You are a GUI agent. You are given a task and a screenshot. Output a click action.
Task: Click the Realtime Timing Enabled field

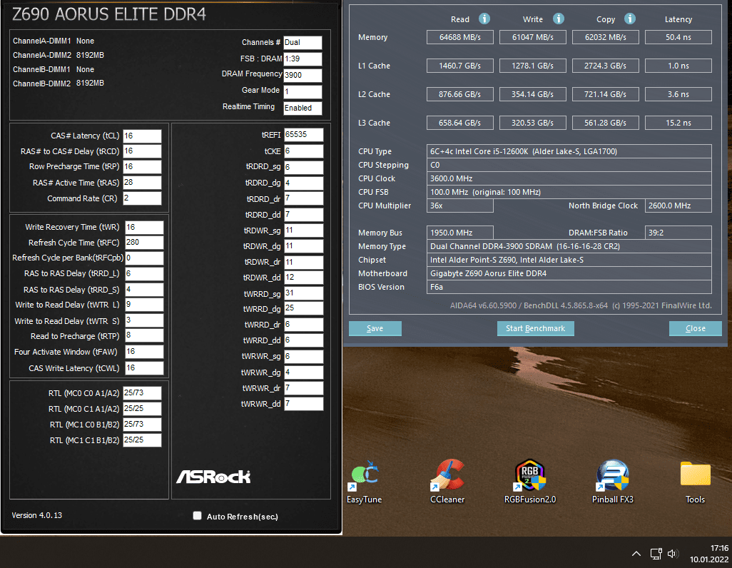pos(303,108)
